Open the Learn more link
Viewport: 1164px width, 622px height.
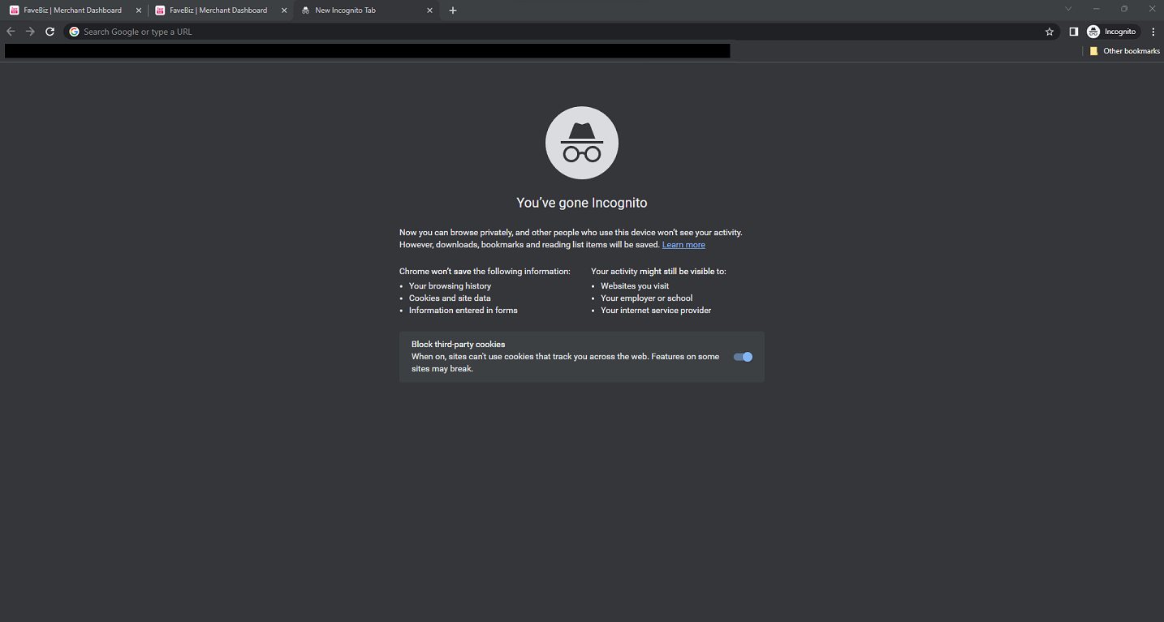(683, 245)
